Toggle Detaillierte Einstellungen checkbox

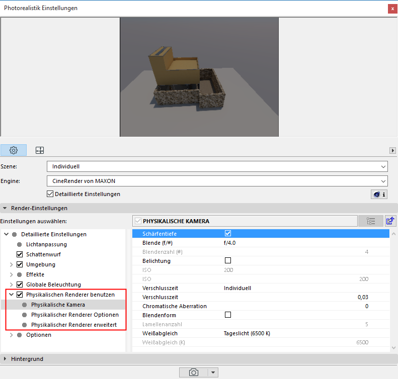pyautogui.click(x=50, y=194)
